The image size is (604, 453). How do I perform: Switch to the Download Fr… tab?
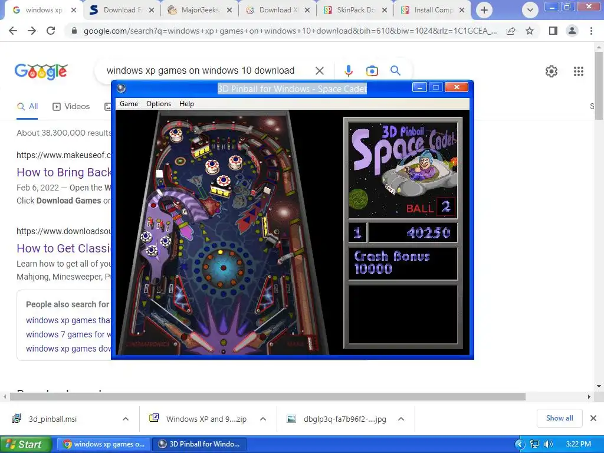[122, 10]
